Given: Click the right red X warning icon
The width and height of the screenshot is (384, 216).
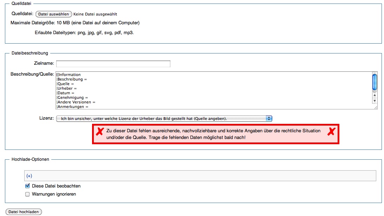Looking at the screenshot, I should coord(331,132).
